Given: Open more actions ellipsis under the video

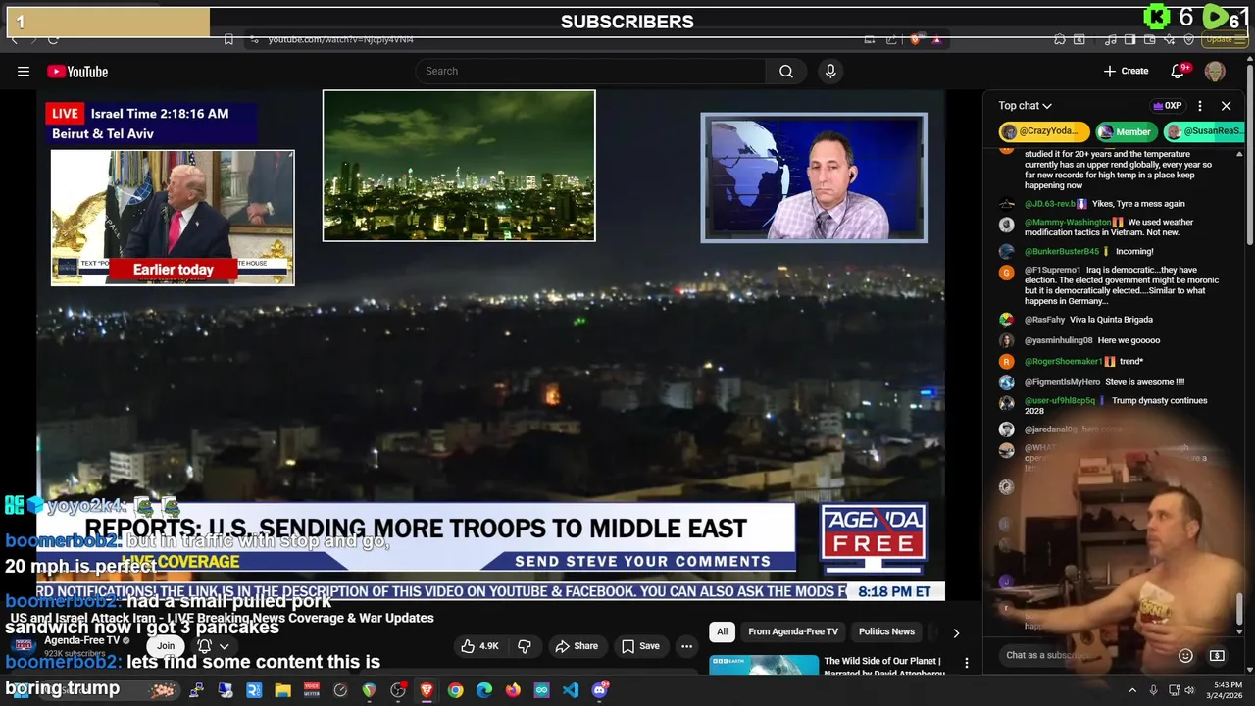Looking at the screenshot, I should (686, 646).
